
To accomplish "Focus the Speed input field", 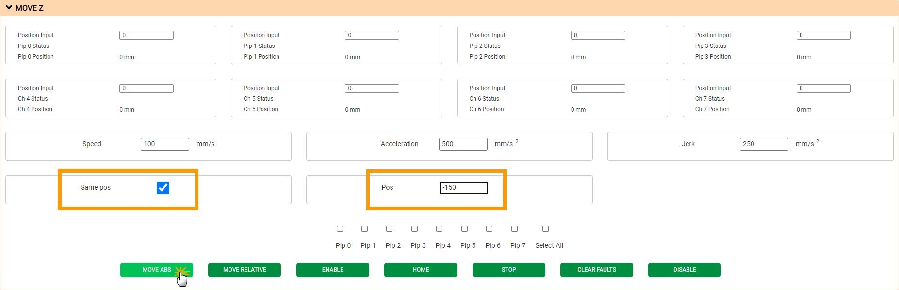I will point(164,144).
